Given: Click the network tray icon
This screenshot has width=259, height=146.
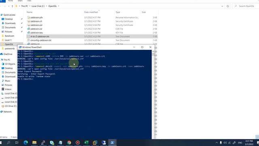Looking at the screenshot, I should [x=229, y=142].
